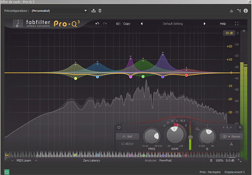Toggle the selected band's power button

coord(119,127)
